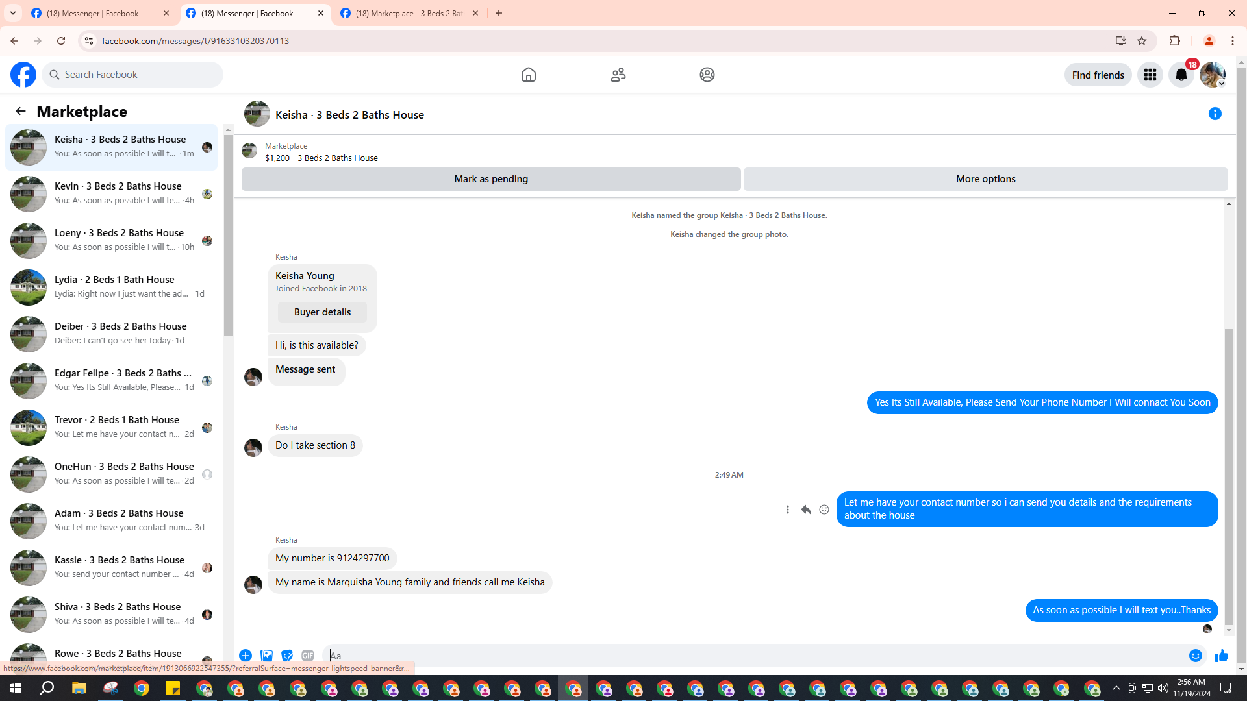Mark the listing as pending

tap(491, 179)
